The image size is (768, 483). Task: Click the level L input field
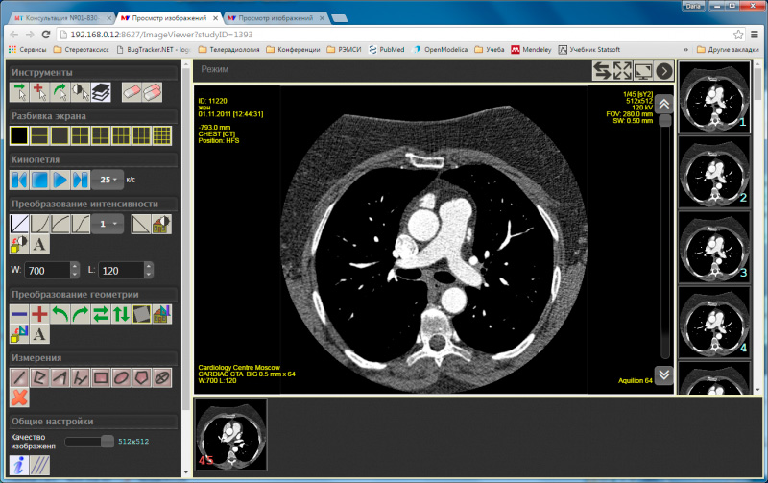[122, 271]
